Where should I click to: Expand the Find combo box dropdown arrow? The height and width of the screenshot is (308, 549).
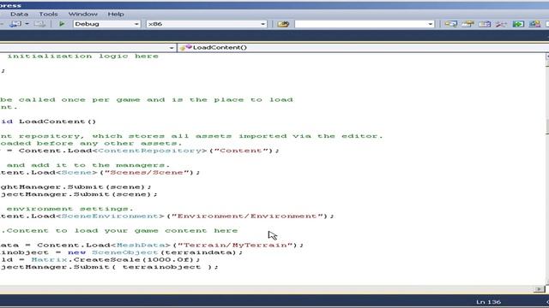(x=431, y=24)
